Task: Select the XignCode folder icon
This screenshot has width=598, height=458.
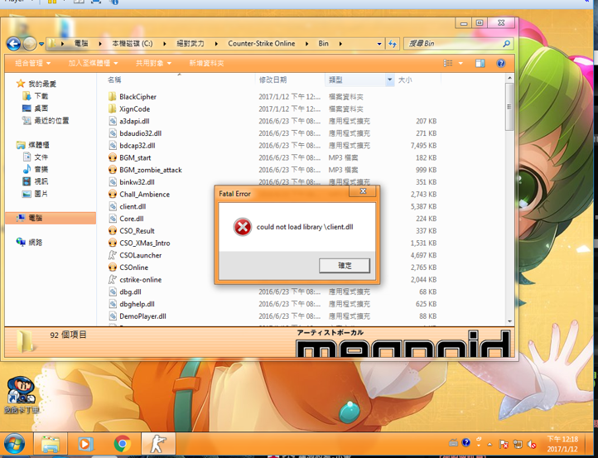Action: (x=112, y=108)
